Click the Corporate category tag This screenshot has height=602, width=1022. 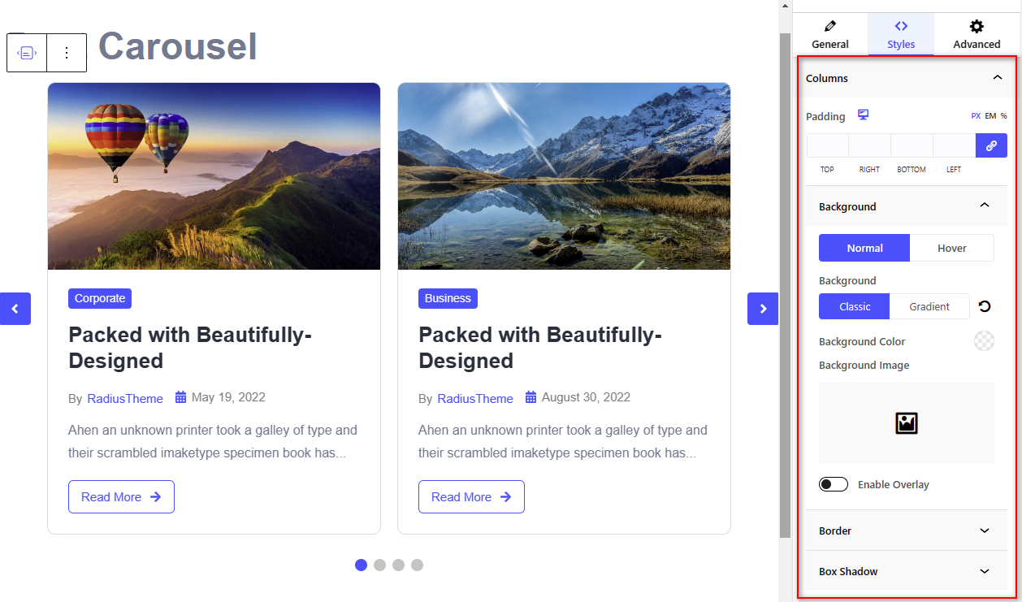pos(100,298)
